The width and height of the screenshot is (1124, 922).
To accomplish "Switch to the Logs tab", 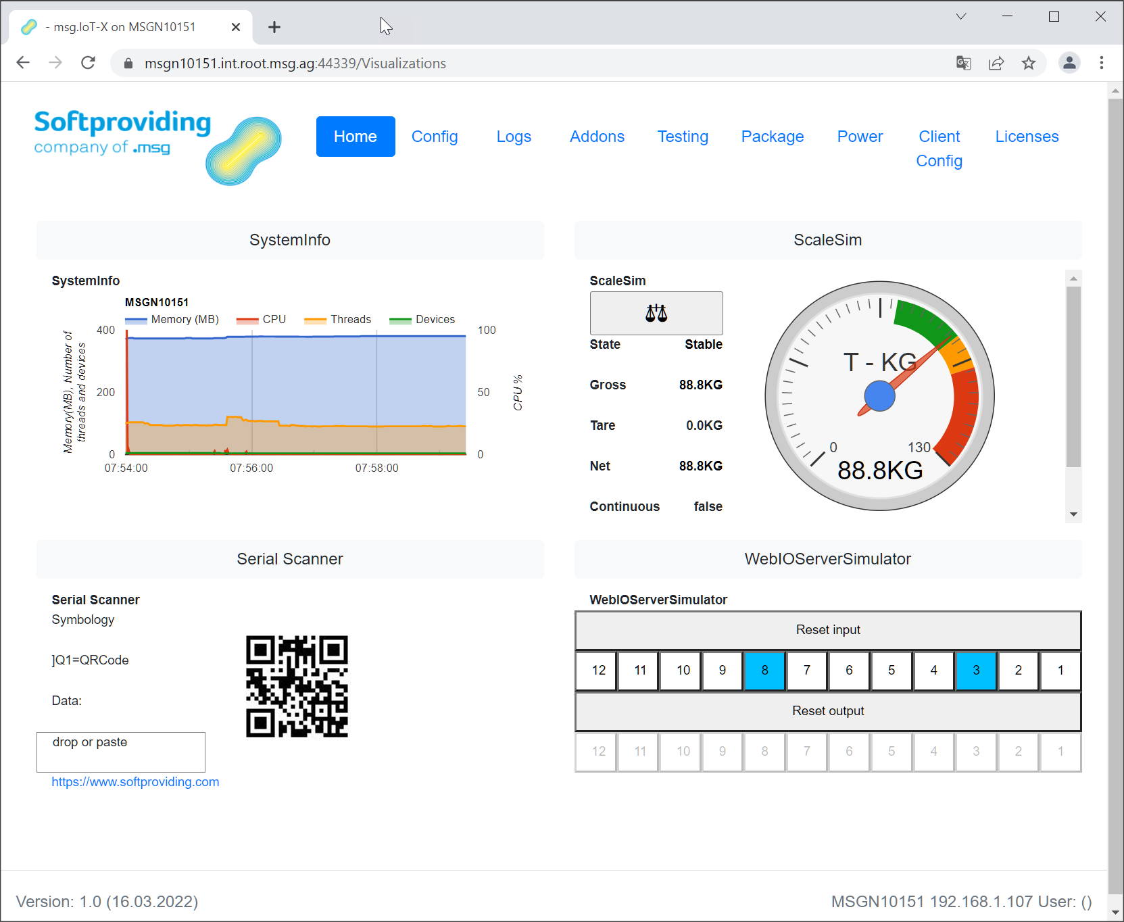I will pos(514,137).
